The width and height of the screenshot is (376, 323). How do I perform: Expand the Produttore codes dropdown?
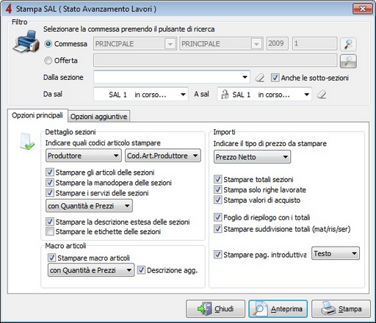click(84, 156)
